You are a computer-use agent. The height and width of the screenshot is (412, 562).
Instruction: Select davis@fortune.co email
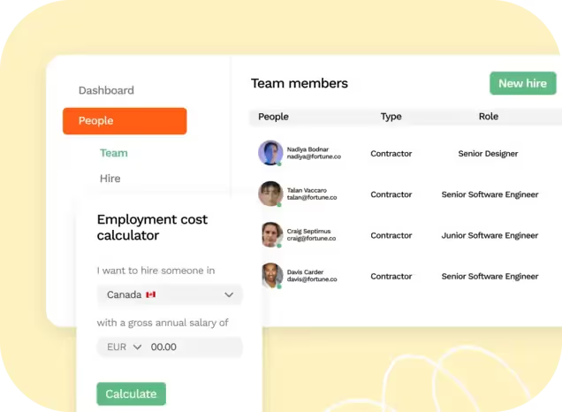(x=312, y=279)
